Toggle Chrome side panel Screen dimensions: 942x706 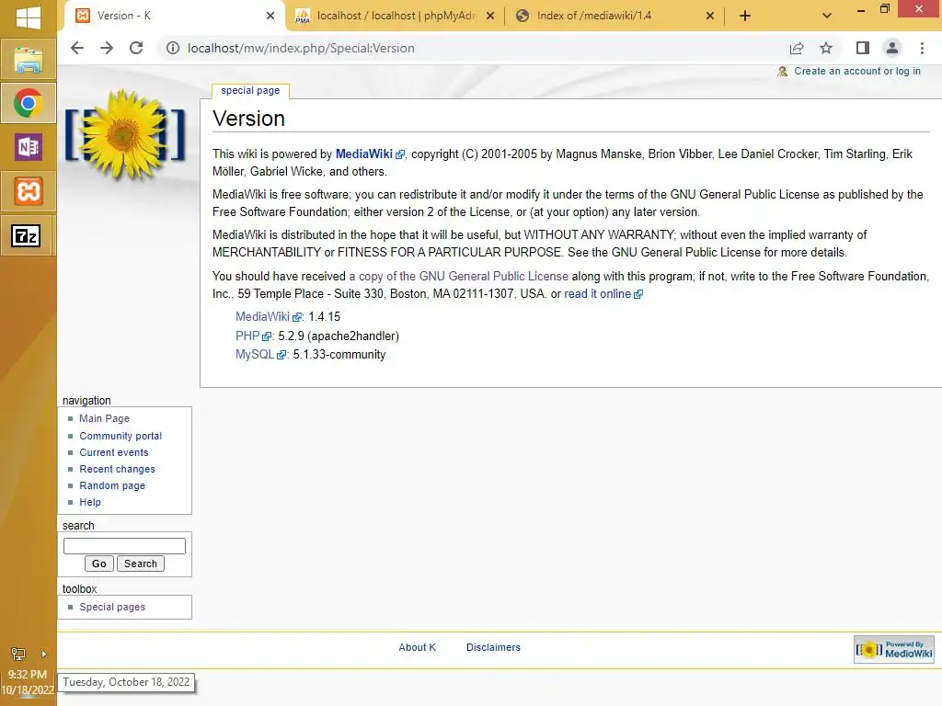tap(863, 48)
